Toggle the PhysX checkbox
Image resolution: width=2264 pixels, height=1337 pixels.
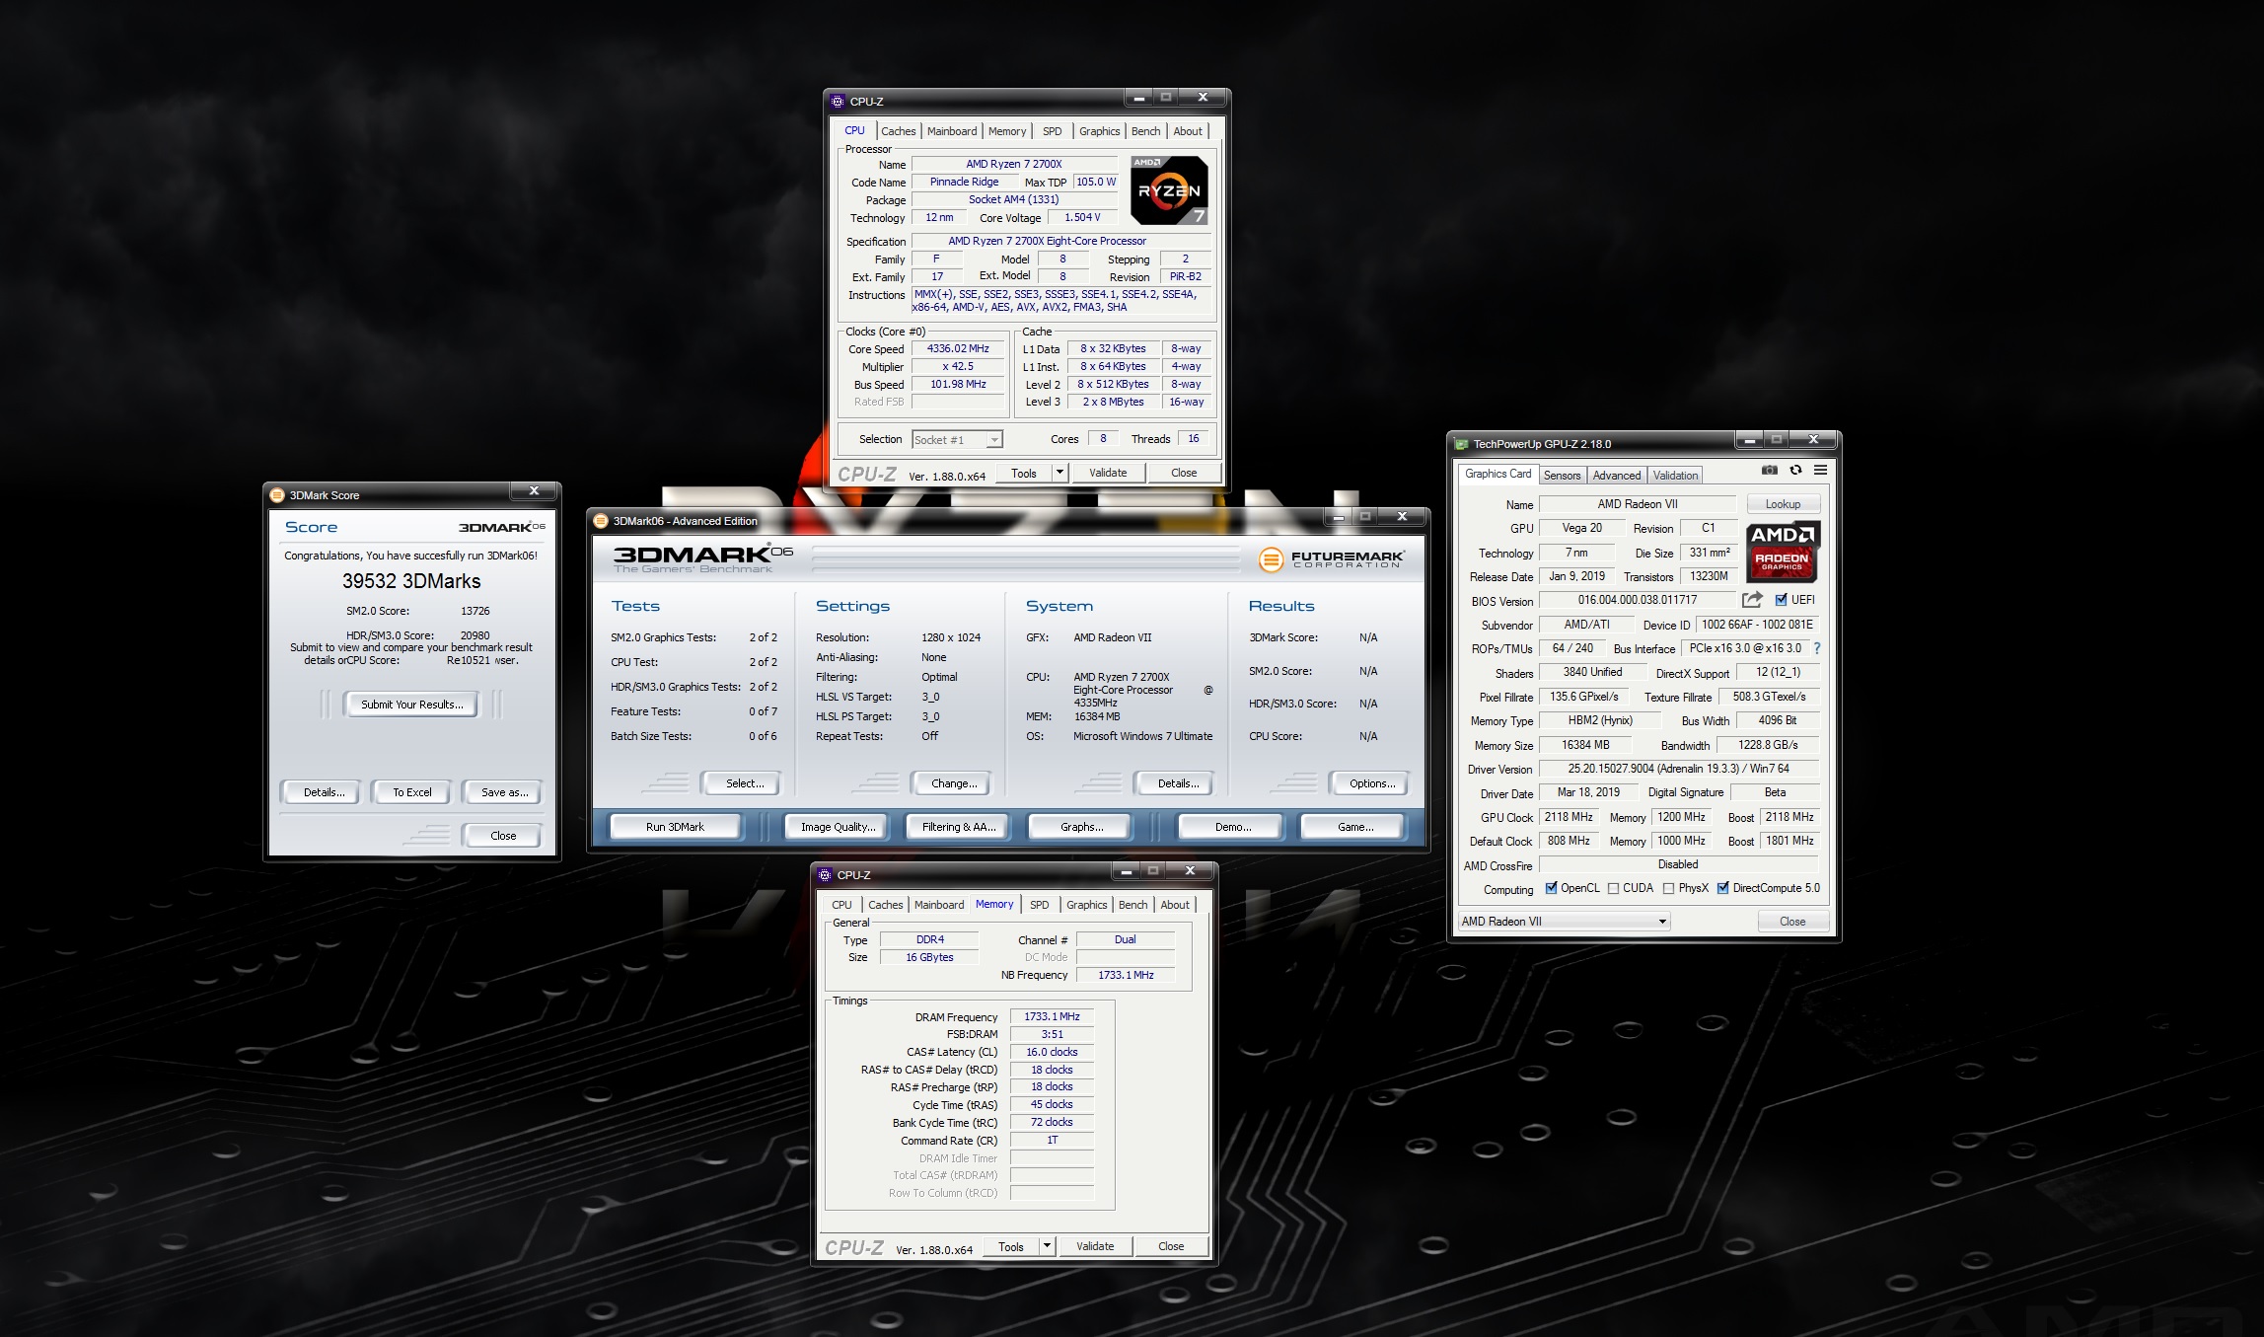pos(1668,888)
